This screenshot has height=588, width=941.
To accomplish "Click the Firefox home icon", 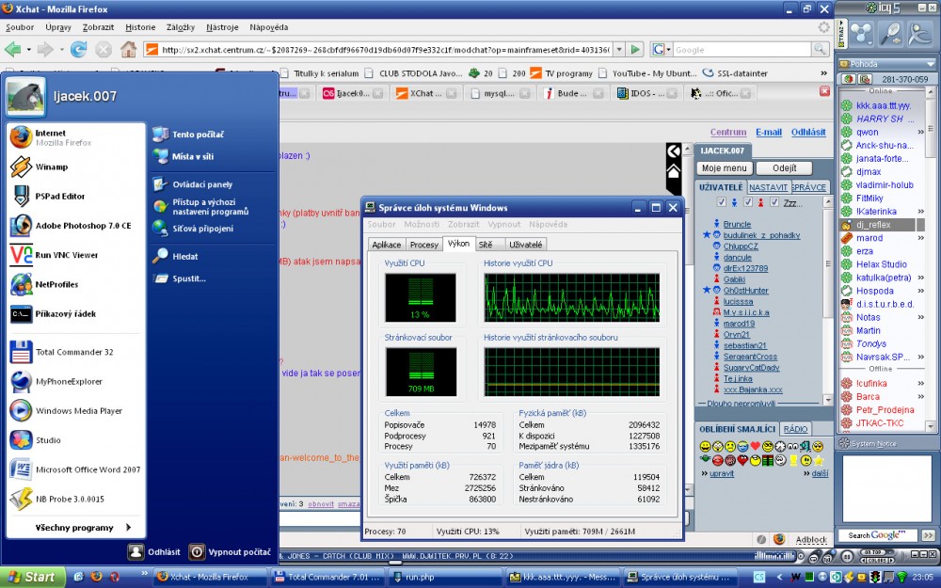I will (128, 49).
